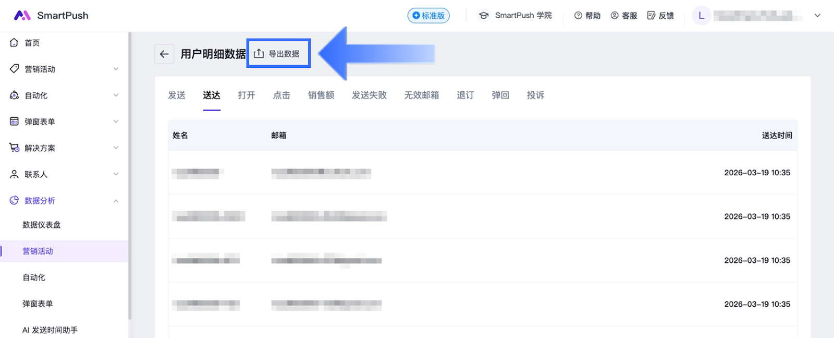This screenshot has height=338, width=834.
Task: Open 数据仪表盘 in the sidebar
Action: [x=42, y=225]
